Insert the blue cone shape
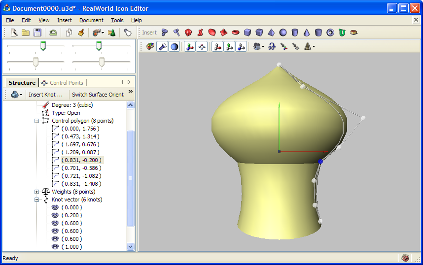 (x=307, y=33)
